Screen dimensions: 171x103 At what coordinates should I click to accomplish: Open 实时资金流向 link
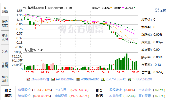[x=65, y=79]
